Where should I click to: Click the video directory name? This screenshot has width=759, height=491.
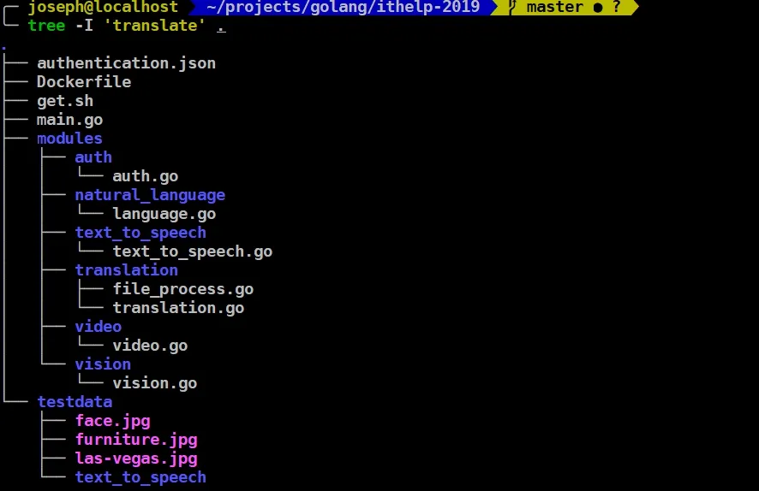tap(99, 327)
